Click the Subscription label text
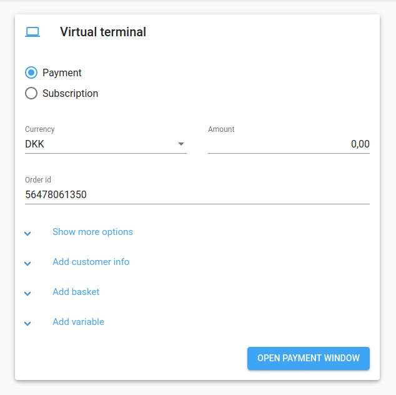The height and width of the screenshot is (395, 396). (70, 93)
